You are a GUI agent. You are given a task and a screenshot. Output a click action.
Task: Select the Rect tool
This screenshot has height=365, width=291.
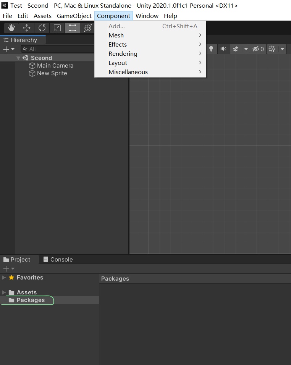(72, 28)
